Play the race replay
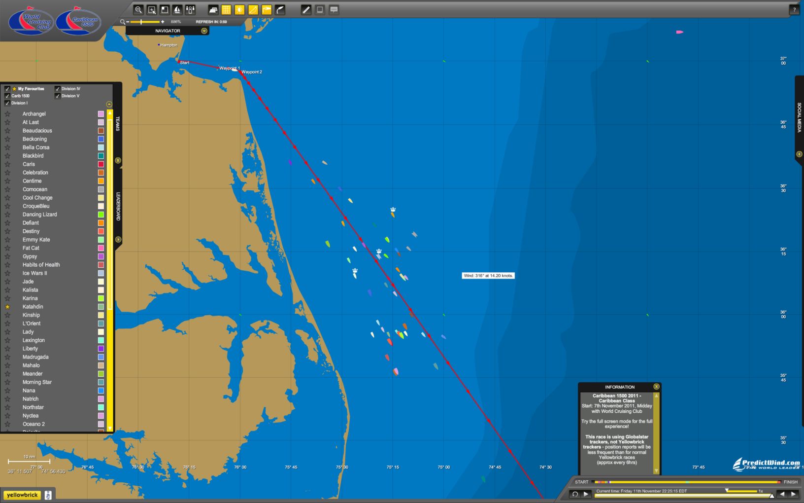The image size is (804, 503). click(x=586, y=494)
